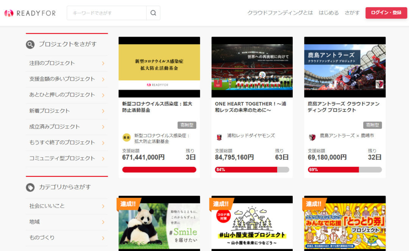Click the READYFOR logo

click(x=30, y=13)
